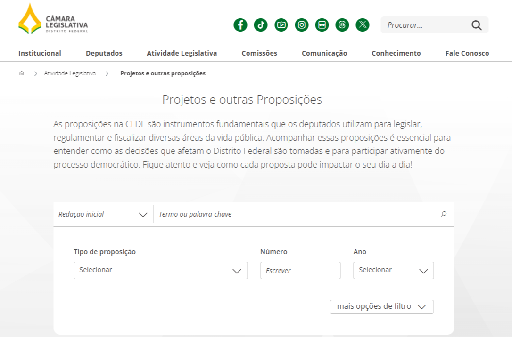
Task: Go to Atividade Legislativa breadcrumb link
Action: [70, 73]
